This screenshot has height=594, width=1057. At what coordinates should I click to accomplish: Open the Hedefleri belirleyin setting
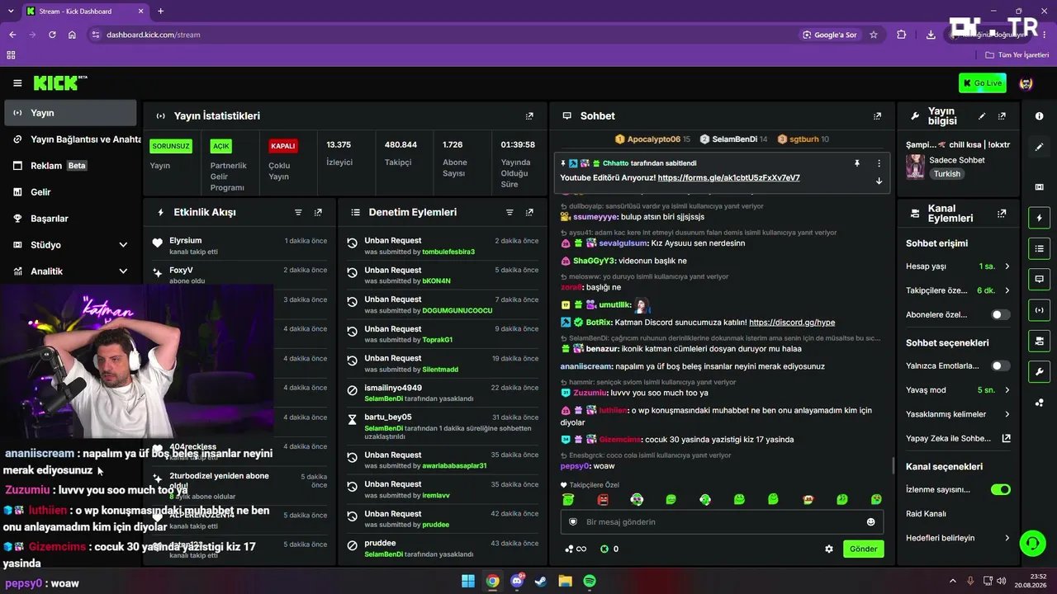click(958, 538)
